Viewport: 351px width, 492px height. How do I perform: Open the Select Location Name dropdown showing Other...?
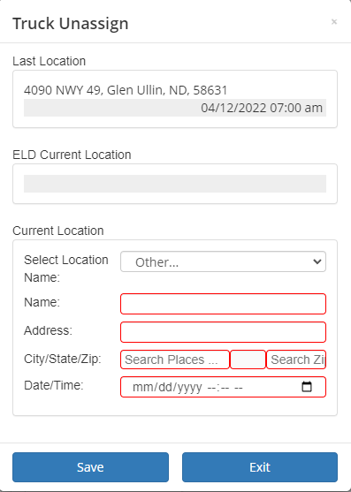tap(223, 261)
